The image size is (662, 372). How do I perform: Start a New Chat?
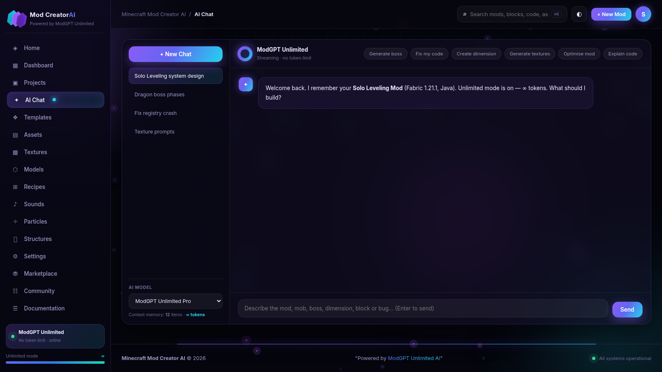[175, 54]
